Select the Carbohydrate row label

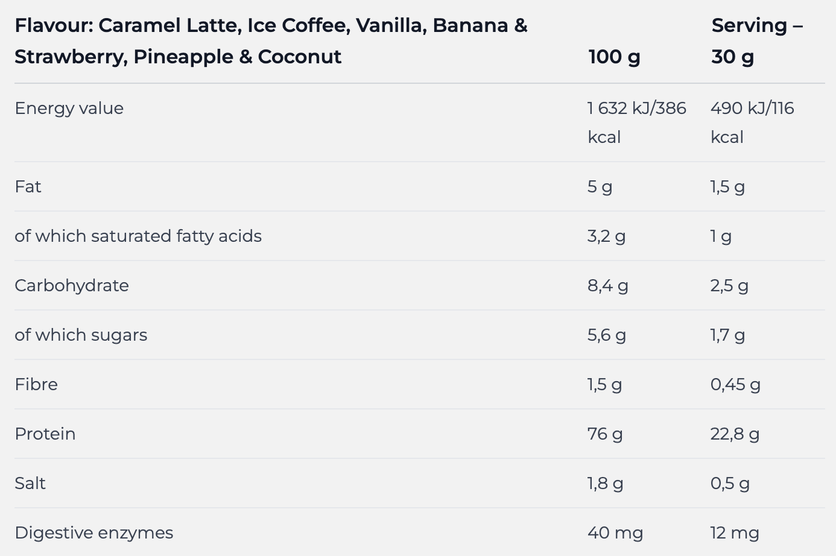tap(72, 286)
